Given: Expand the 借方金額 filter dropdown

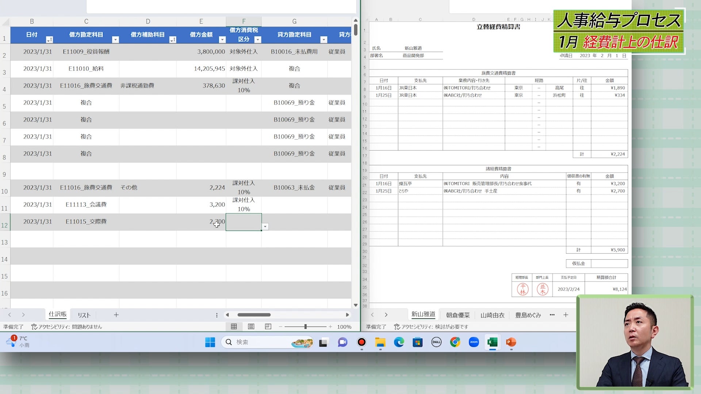Looking at the screenshot, I should tap(222, 39).
